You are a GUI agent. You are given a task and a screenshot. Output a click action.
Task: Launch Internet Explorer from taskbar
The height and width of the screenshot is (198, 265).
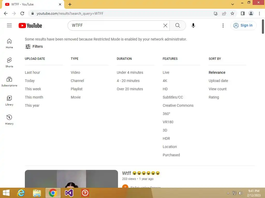(x=21, y=193)
